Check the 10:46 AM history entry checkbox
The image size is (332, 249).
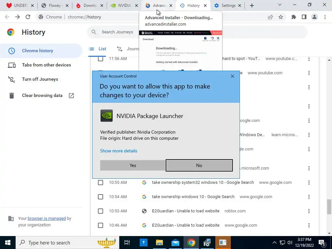pyautogui.click(x=101, y=225)
